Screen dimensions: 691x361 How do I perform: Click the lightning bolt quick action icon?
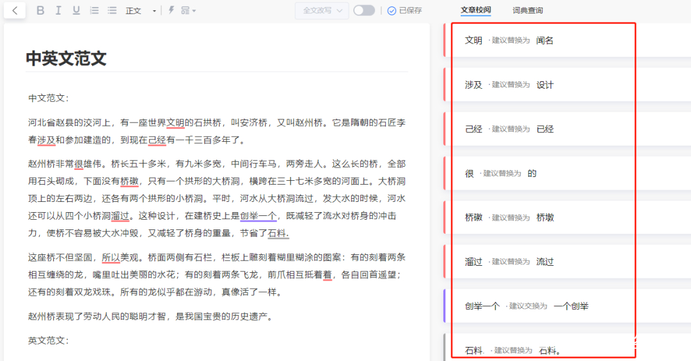[x=171, y=10]
